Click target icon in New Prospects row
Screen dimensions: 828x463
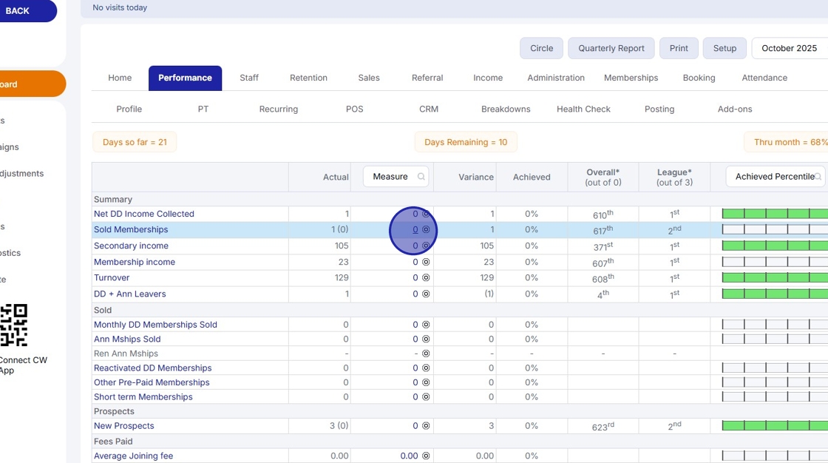click(426, 426)
